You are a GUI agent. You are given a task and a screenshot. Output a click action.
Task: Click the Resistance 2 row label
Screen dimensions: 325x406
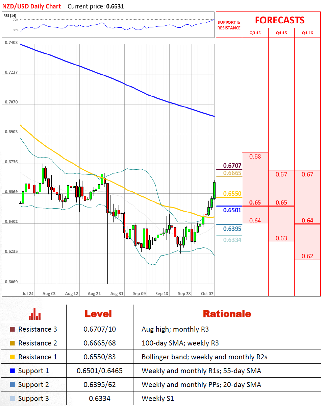(37, 343)
